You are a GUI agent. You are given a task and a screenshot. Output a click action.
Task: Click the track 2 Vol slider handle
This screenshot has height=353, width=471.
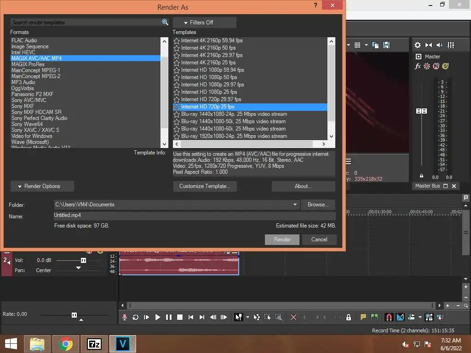pos(84,260)
